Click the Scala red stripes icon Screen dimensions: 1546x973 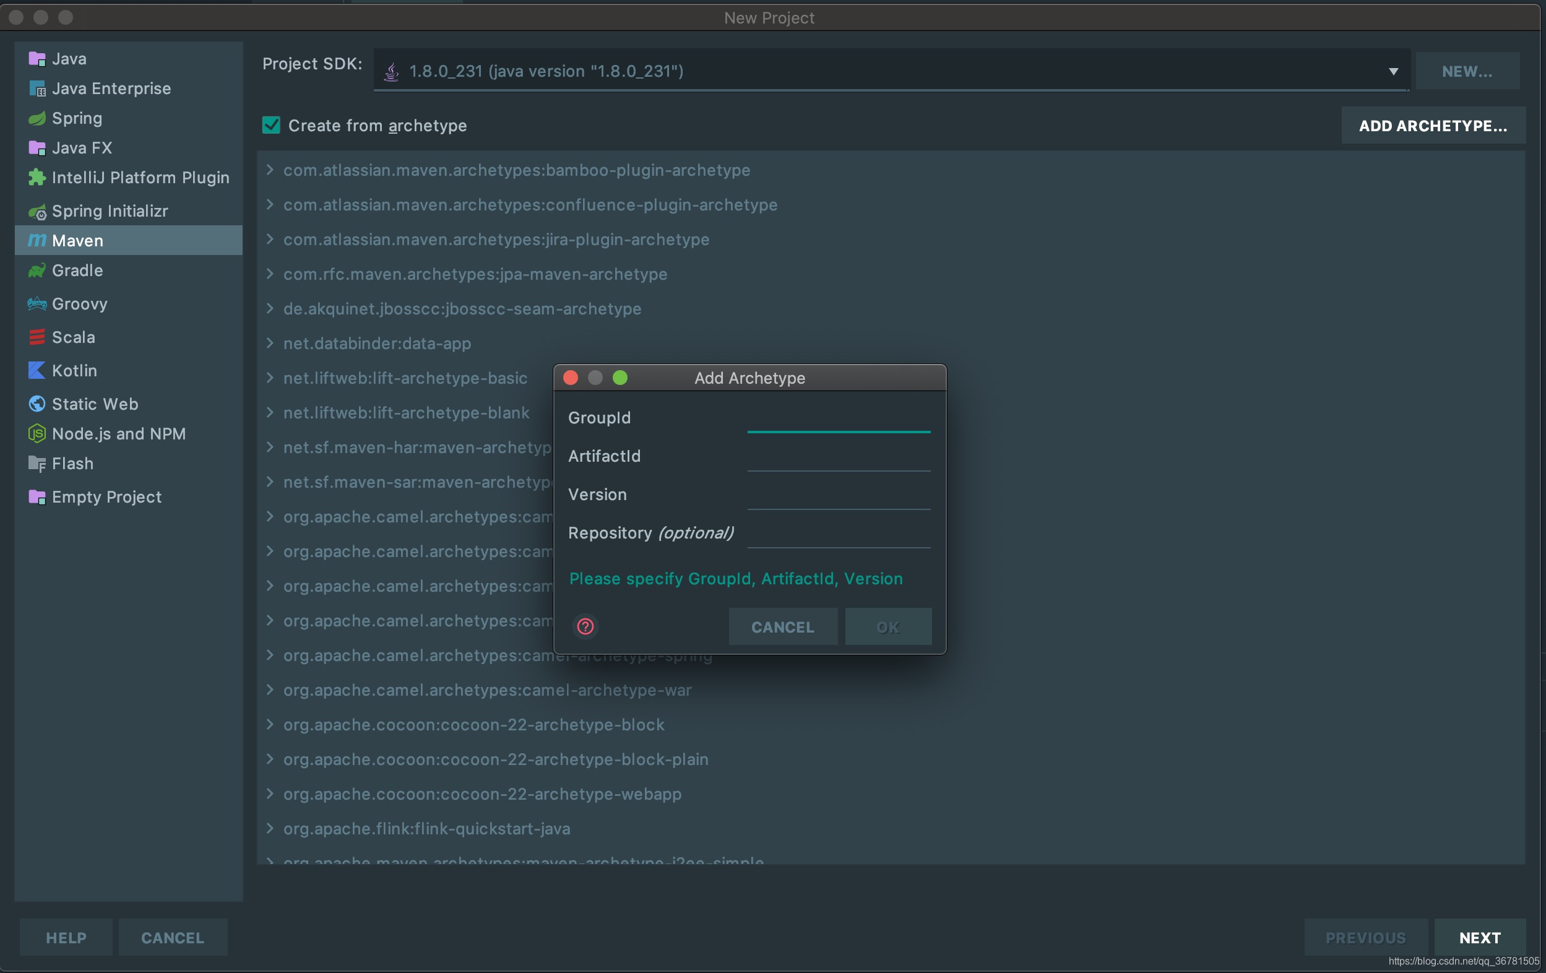pos(37,337)
